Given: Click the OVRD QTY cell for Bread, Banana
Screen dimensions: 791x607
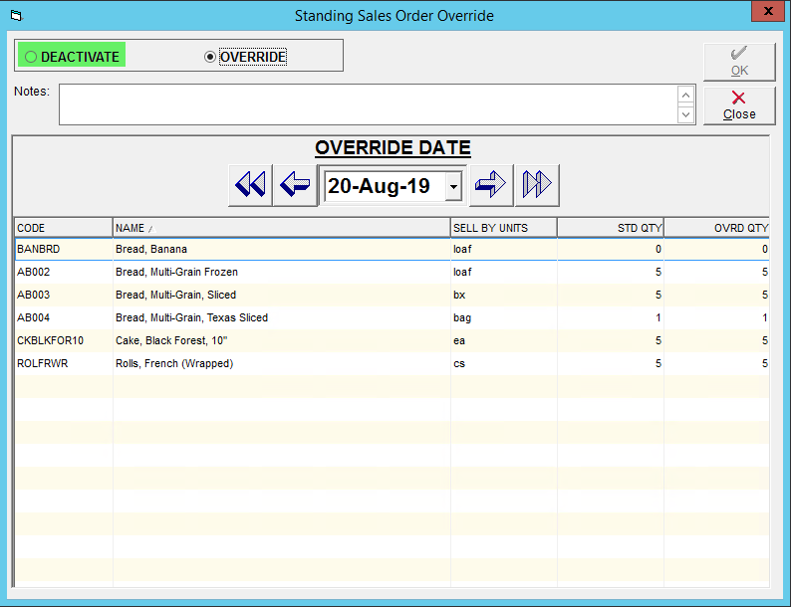Looking at the screenshot, I should click(716, 249).
